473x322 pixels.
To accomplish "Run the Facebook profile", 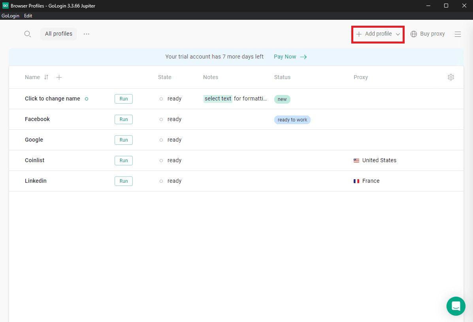I will tap(124, 119).
